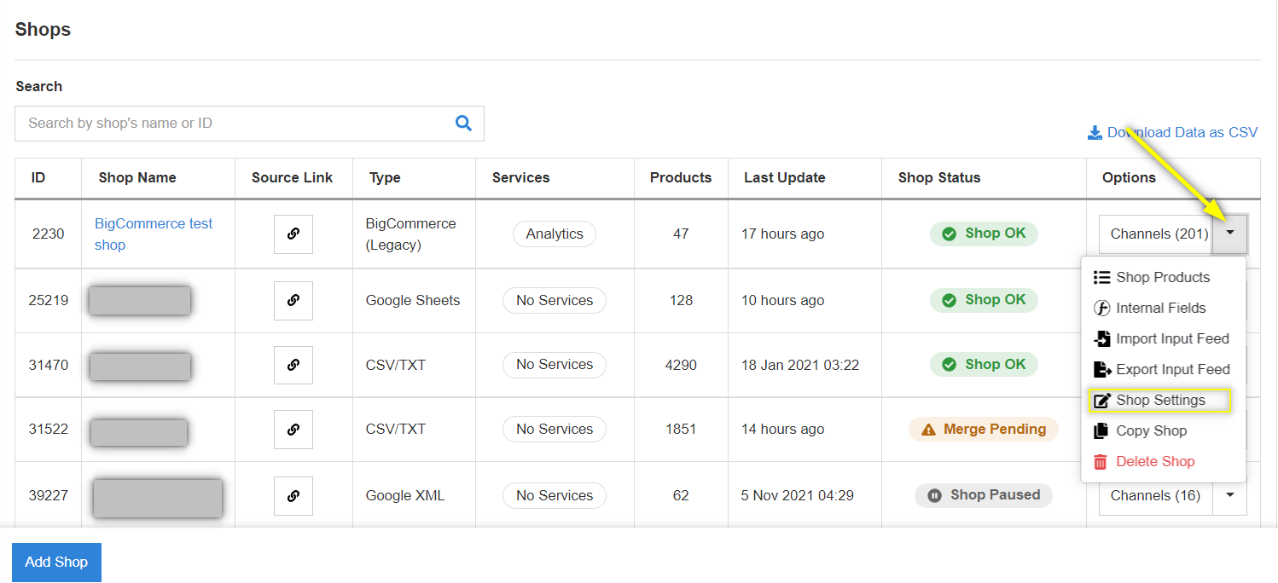Click the search magnifier icon
Viewport: 1278px width, 583px height.
point(463,123)
